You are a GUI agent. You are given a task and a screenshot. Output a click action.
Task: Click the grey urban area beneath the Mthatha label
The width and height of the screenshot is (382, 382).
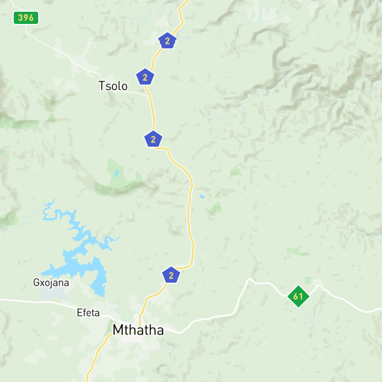138,339
